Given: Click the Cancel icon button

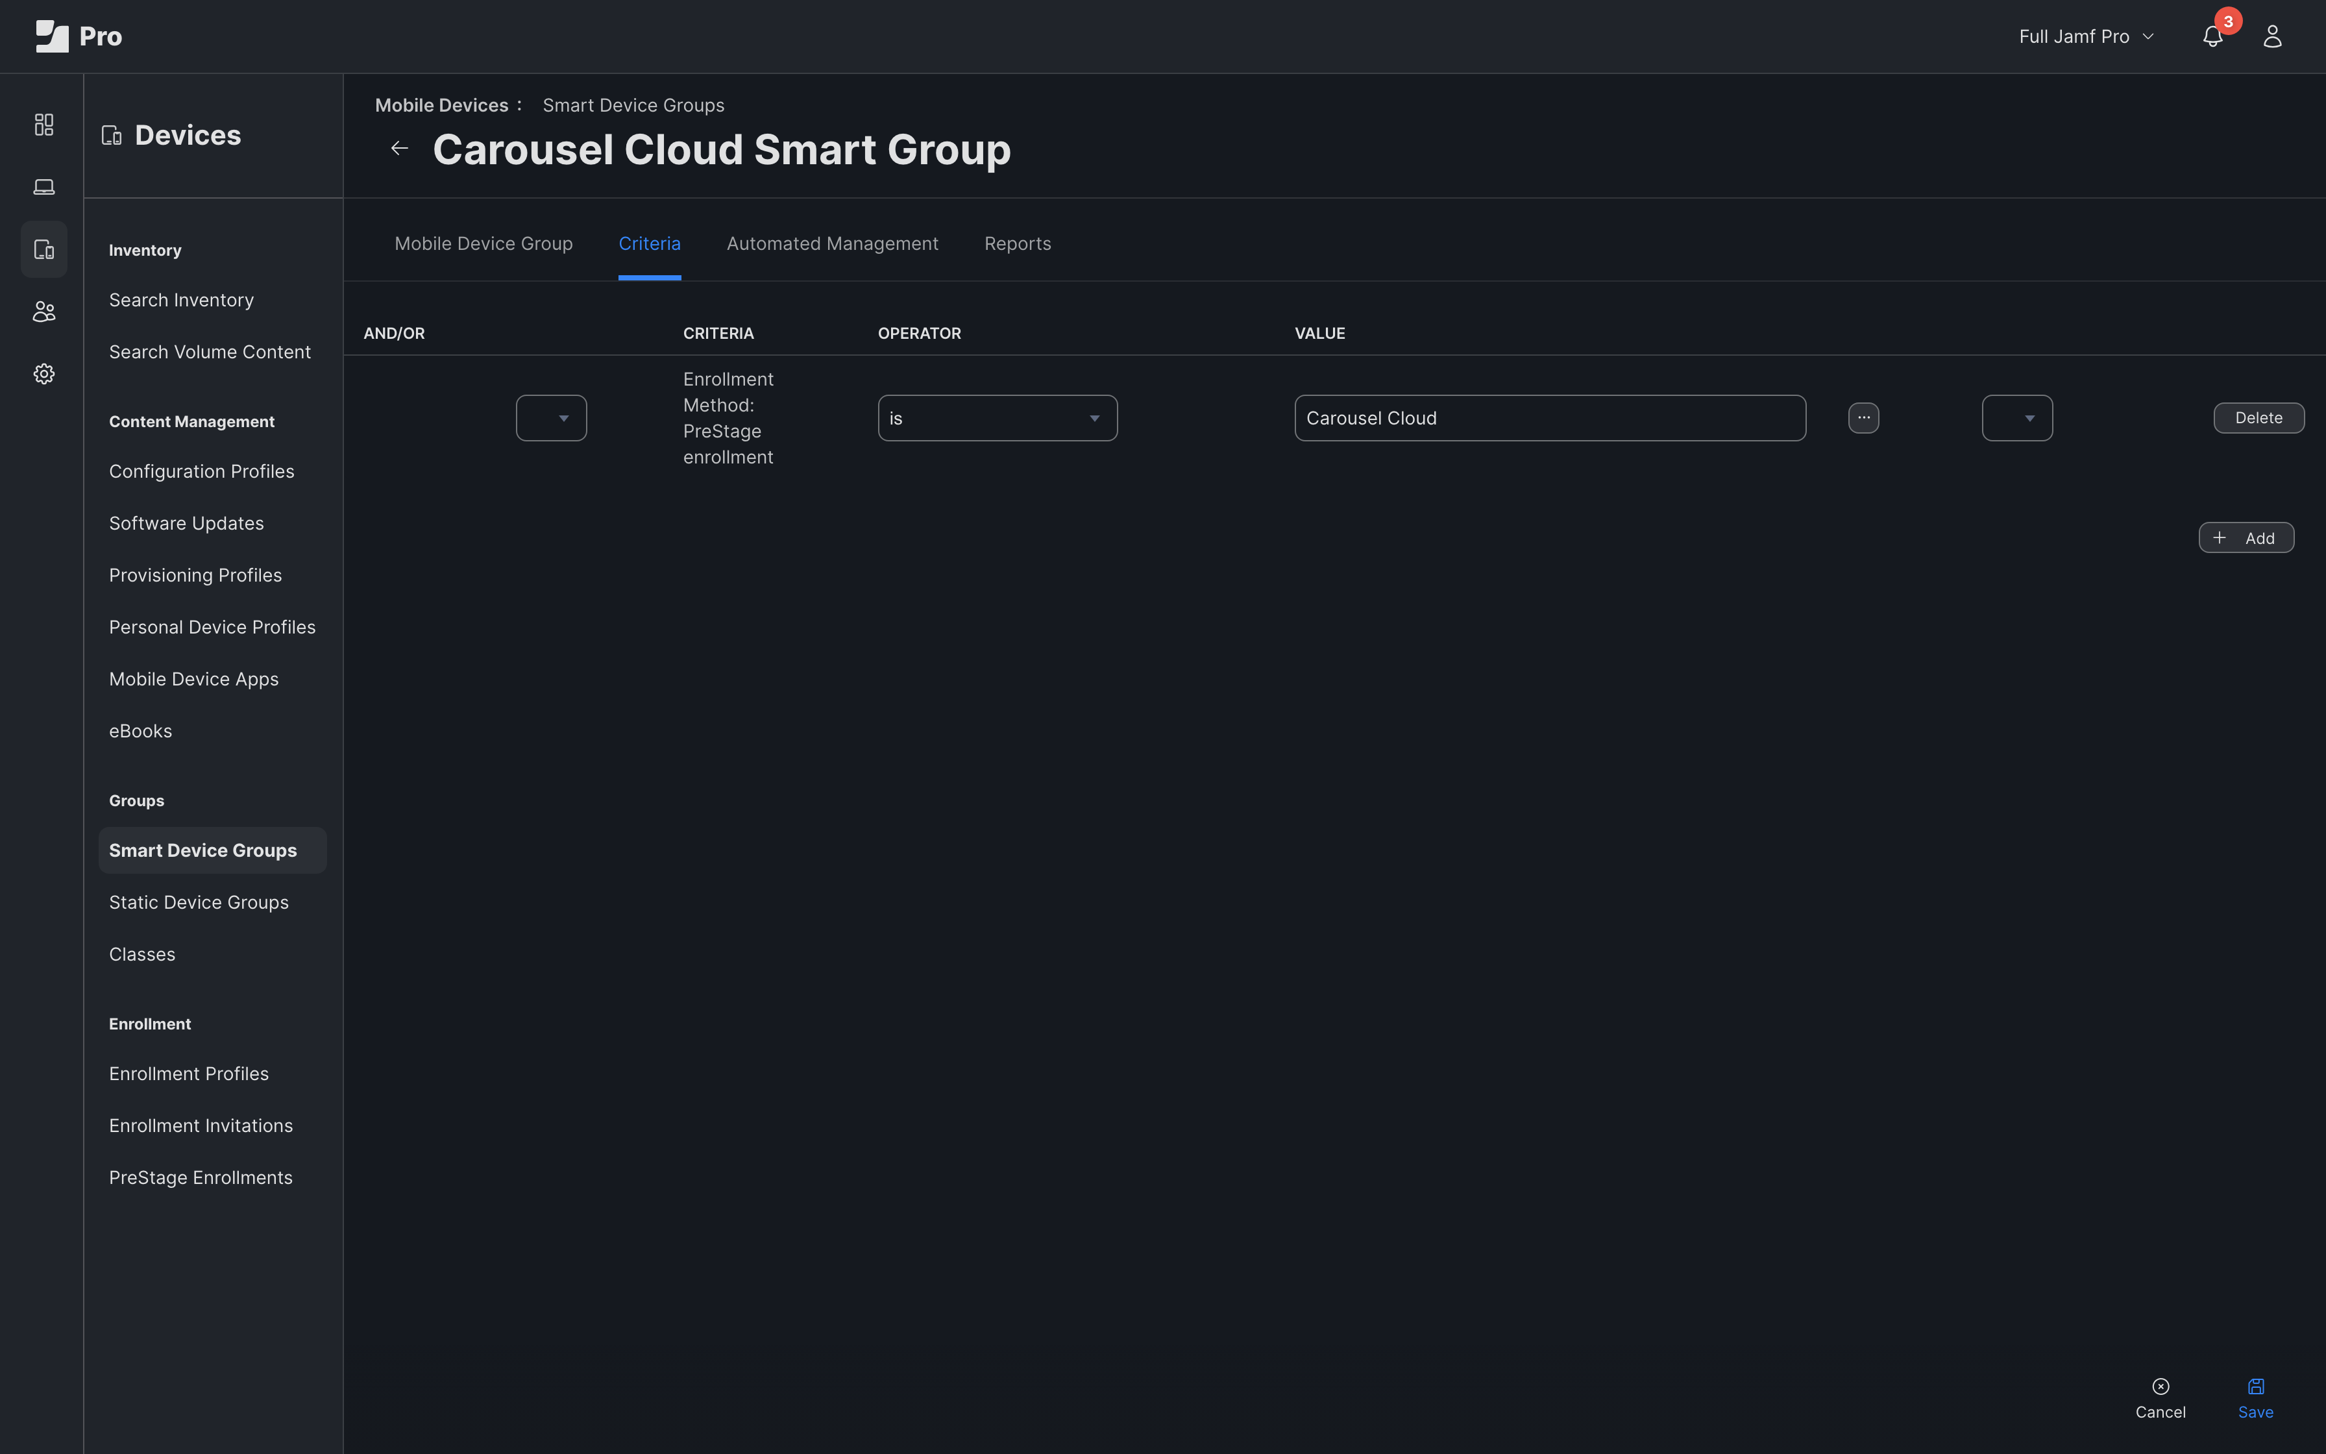Looking at the screenshot, I should pos(2161,1398).
